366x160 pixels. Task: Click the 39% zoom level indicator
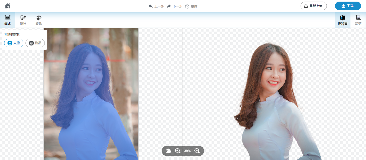[187, 151]
